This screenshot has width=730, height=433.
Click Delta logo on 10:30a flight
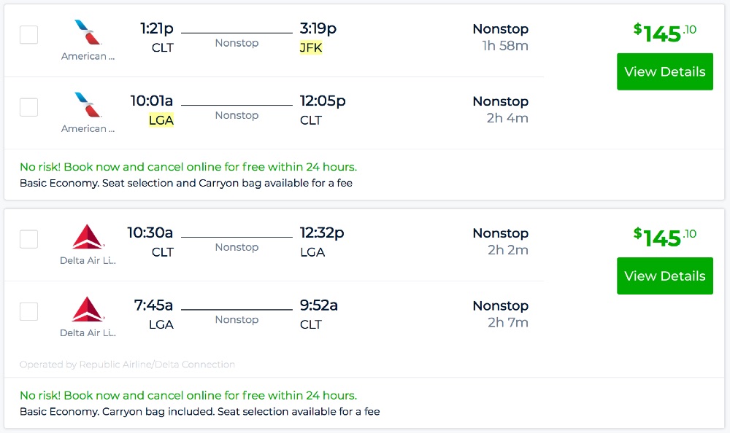click(88, 237)
